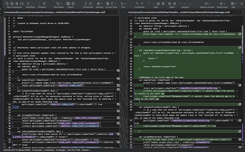Increase indent with second Indent icon
The width and height of the screenshot is (245, 152).
pos(174,4)
